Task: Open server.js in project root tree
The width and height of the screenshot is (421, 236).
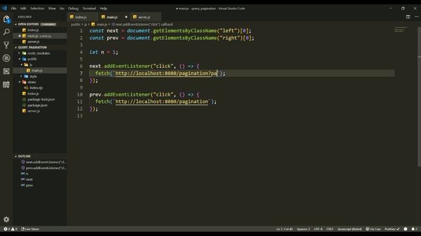Action: pyautogui.click(x=34, y=111)
